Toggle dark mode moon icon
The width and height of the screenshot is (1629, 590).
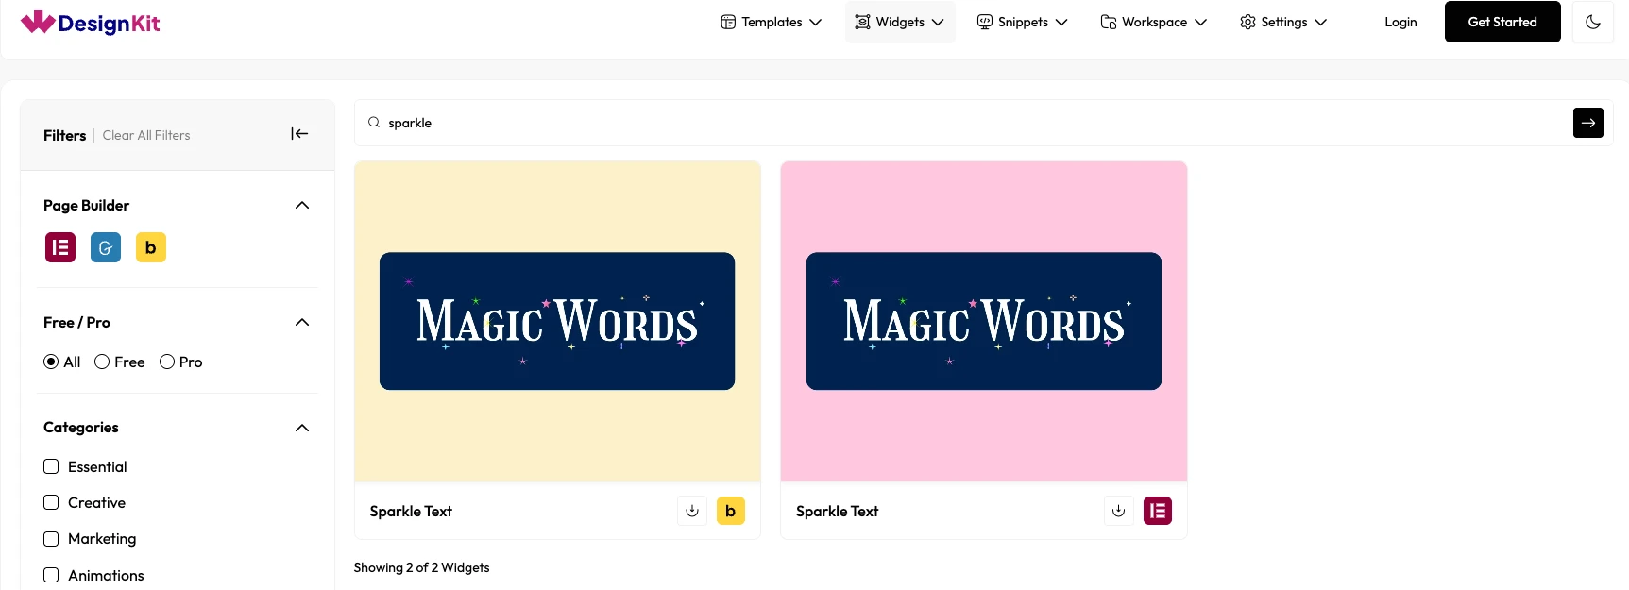point(1593,22)
